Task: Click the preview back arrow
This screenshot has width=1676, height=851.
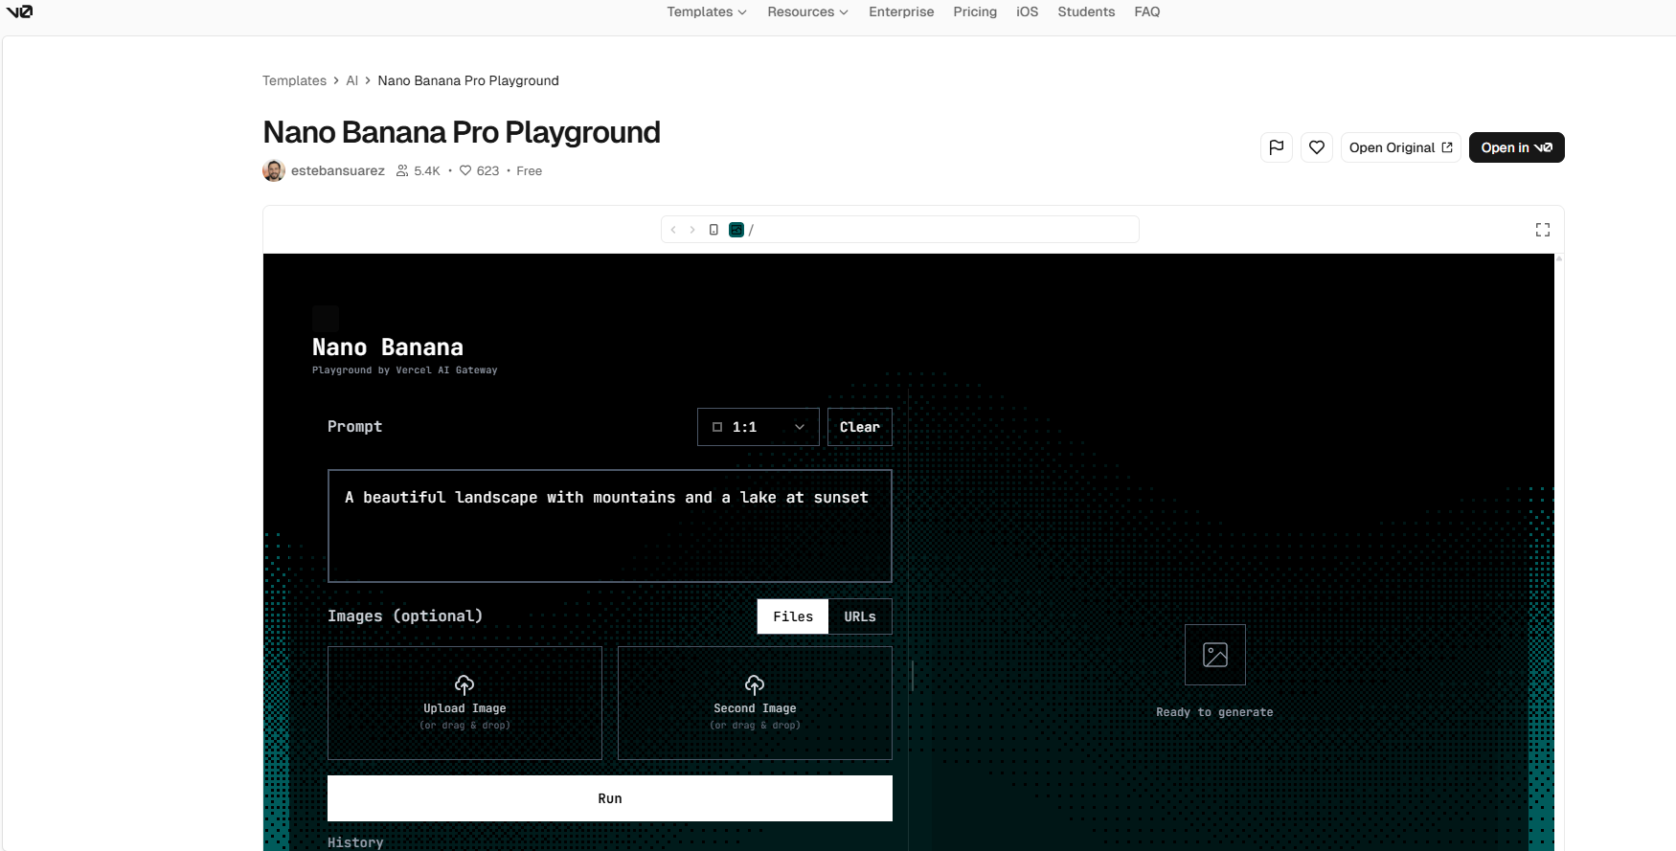Action: [x=673, y=230]
